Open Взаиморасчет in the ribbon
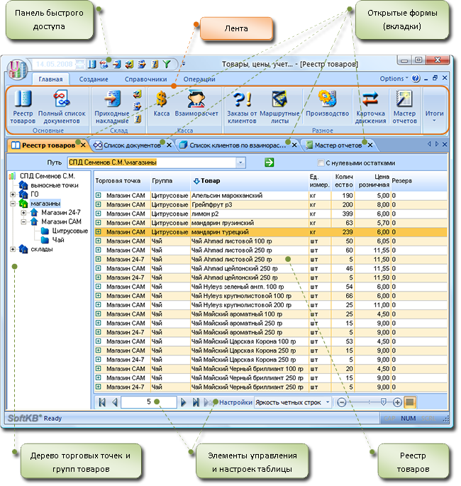The width and height of the screenshot is (461, 486). (x=196, y=103)
